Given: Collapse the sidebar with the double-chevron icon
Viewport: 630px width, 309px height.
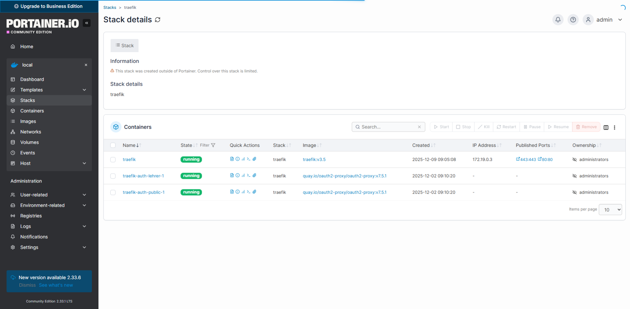Looking at the screenshot, I should click(87, 23).
